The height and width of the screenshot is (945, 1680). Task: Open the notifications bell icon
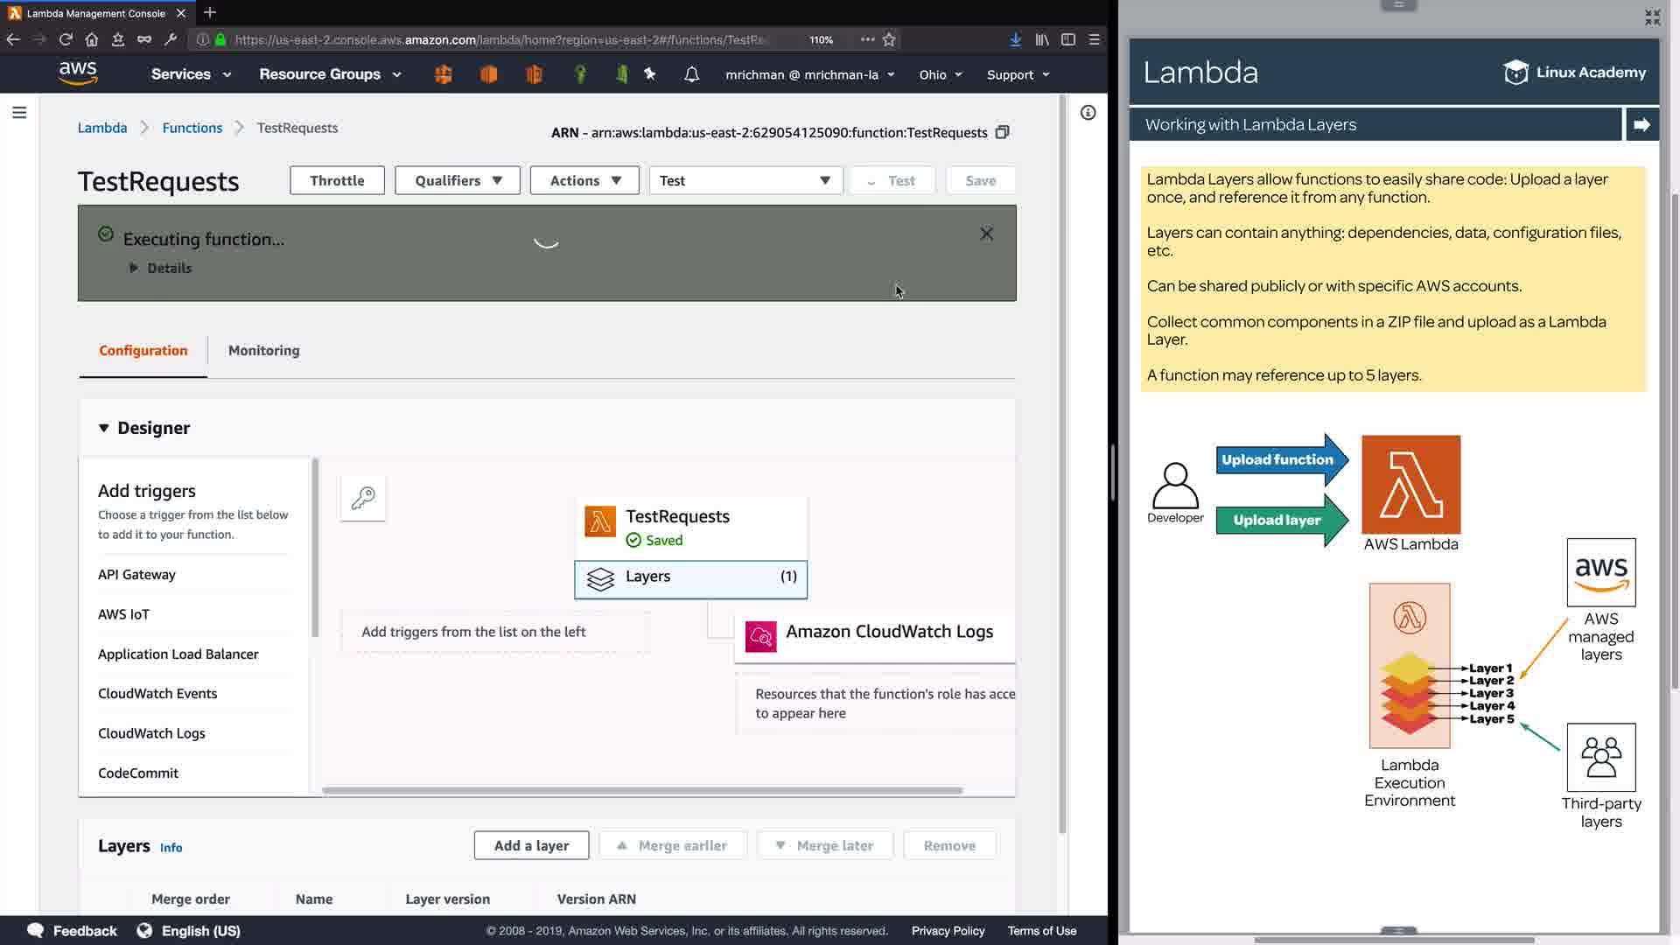coord(691,74)
